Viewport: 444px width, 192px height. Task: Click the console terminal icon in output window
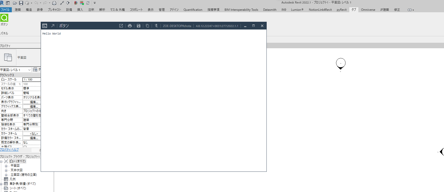point(45,26)
